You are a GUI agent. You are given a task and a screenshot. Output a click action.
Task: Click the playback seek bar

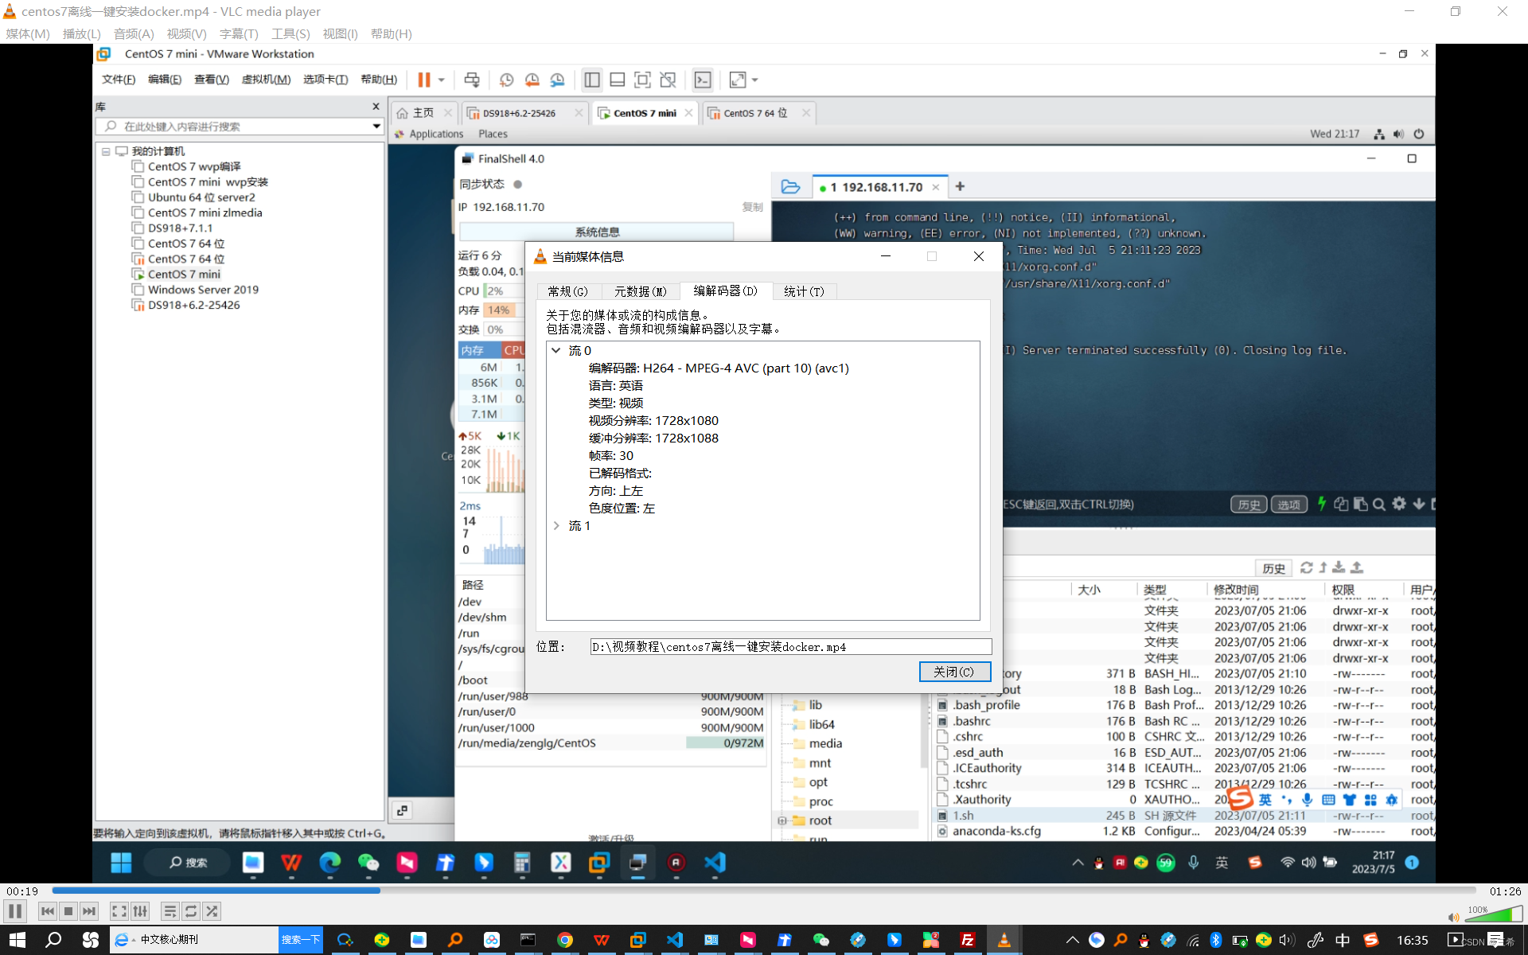coord(764,891)
